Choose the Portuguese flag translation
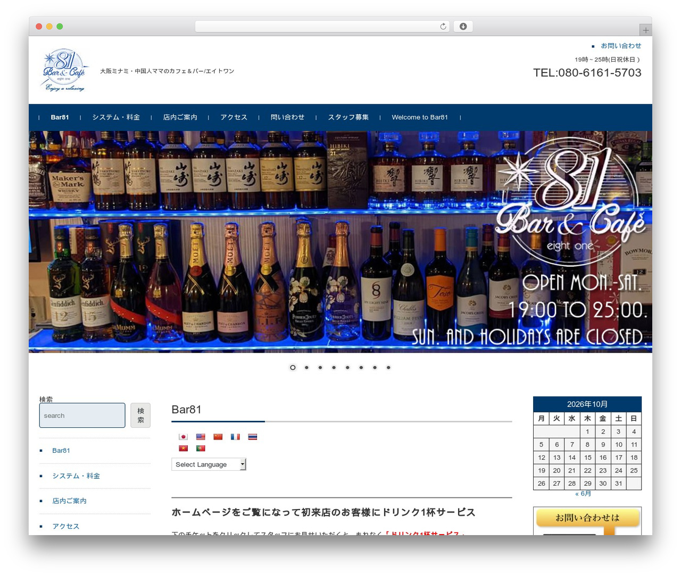This screenshot has width=681, height=576. pos(201,448)
